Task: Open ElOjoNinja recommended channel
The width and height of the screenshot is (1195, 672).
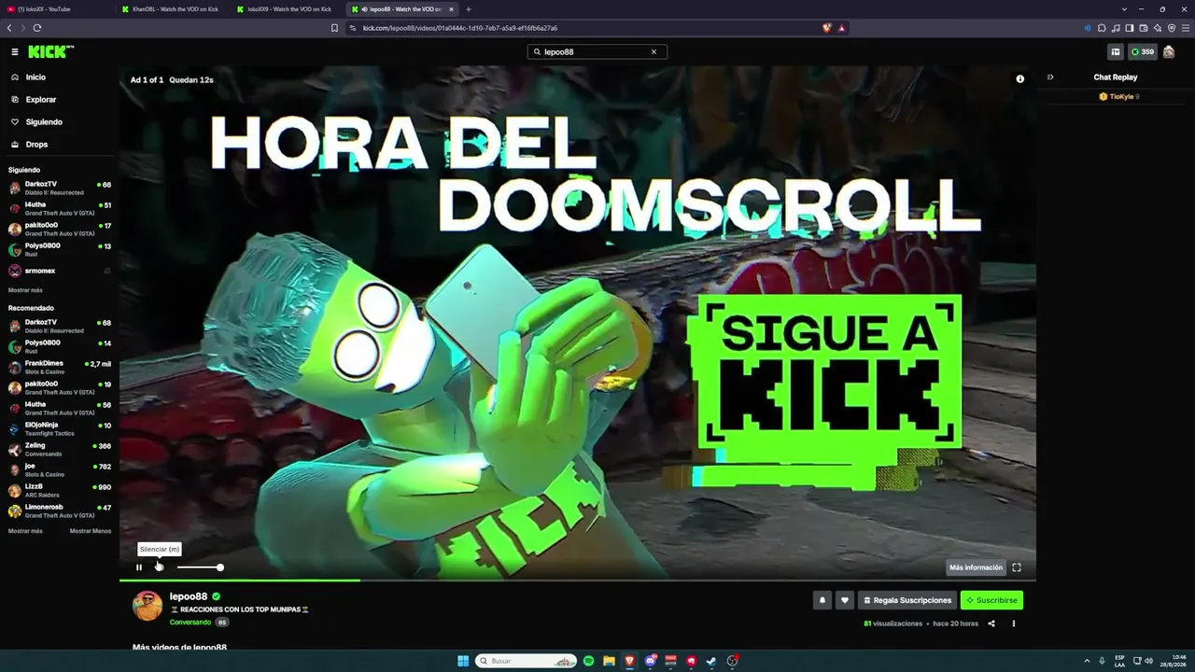Action: pyautogui.click(x=60, y=428)
